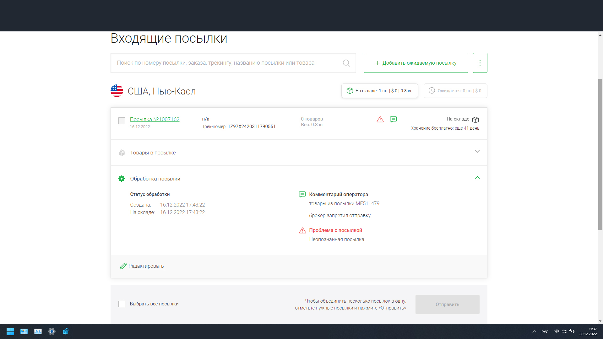The image size is (603, 339).
Task: Click the grey box icon near Товары в посылке
Action: click(122, 153)
